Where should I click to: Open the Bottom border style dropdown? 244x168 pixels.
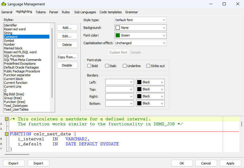[119, 104]
